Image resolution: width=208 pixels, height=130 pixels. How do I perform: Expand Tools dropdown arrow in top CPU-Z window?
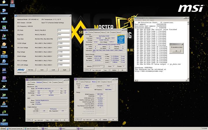pyautogui.click(x=109, y=70)
